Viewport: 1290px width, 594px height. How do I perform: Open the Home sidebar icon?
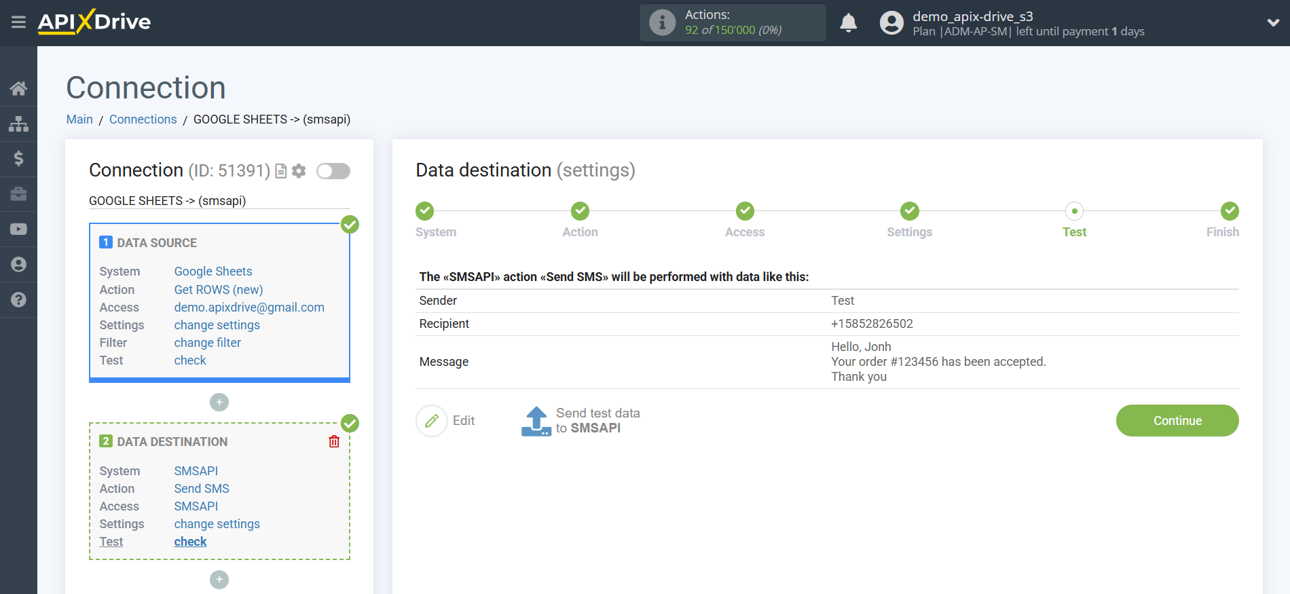point(18,88)
